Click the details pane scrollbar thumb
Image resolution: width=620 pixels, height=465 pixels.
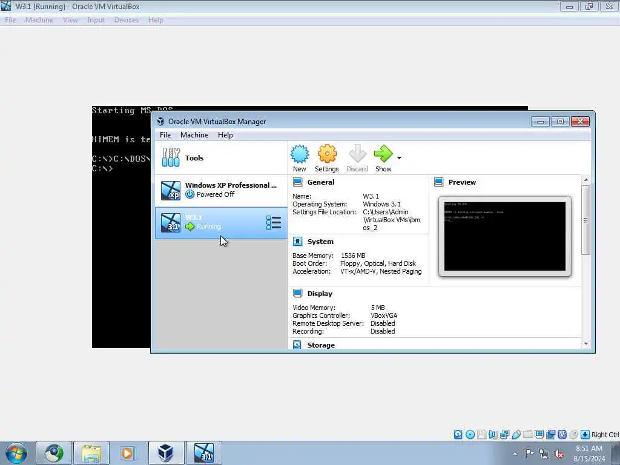coord(586,220)
